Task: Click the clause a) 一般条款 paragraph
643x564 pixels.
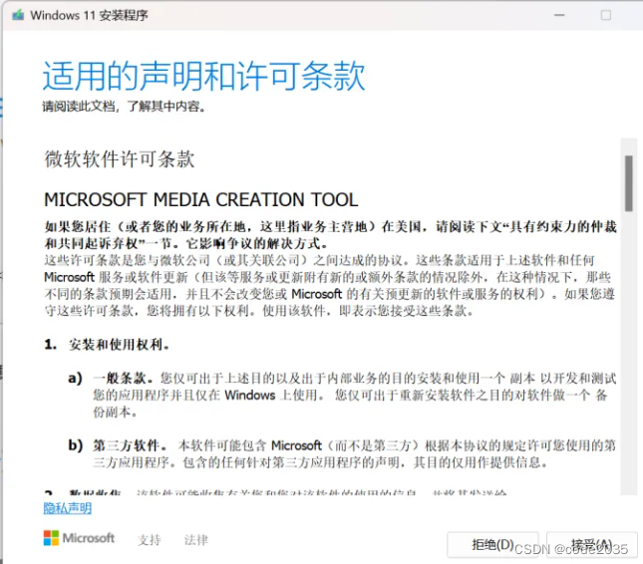Action: pyautogui.click(x=342, y=395)
